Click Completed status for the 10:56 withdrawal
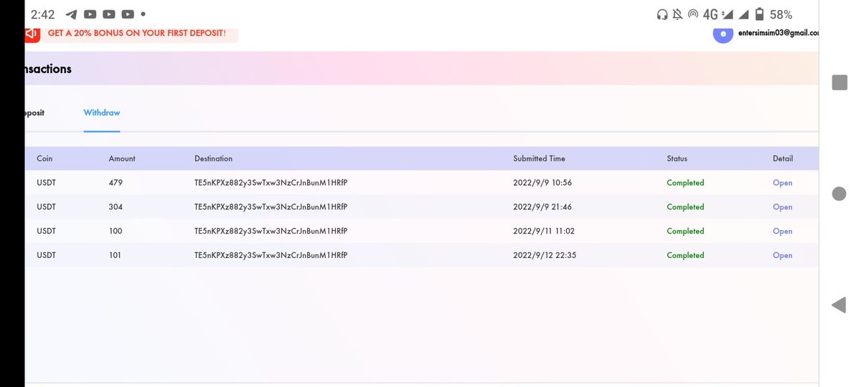Image resolution: width=861 pixels, height=387 pixels. [x=686, y=183]
